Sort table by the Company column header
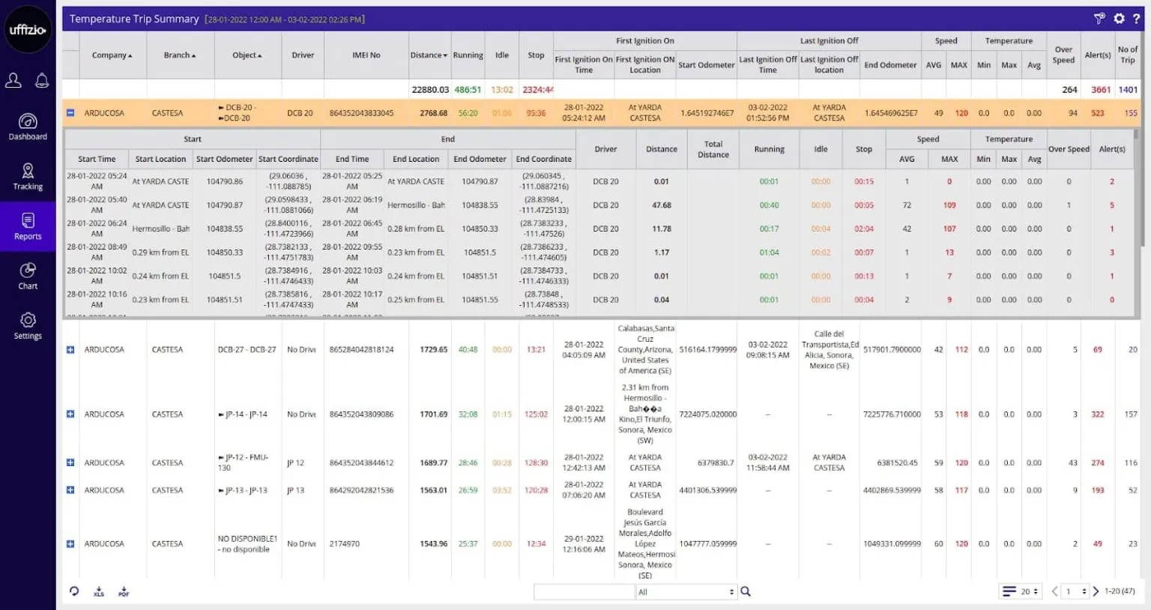Image resolution: width=1151 pixels, height=610 pixels. click(x=112, y=55)
